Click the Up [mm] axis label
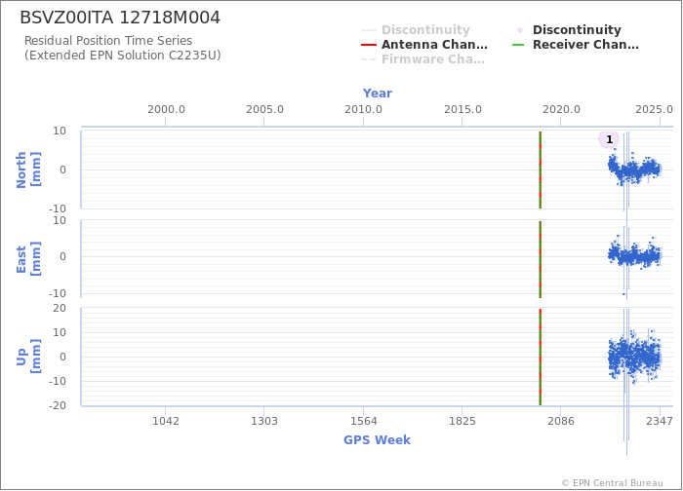The width and height of the screenshot is (683, 491). [28, 357]
